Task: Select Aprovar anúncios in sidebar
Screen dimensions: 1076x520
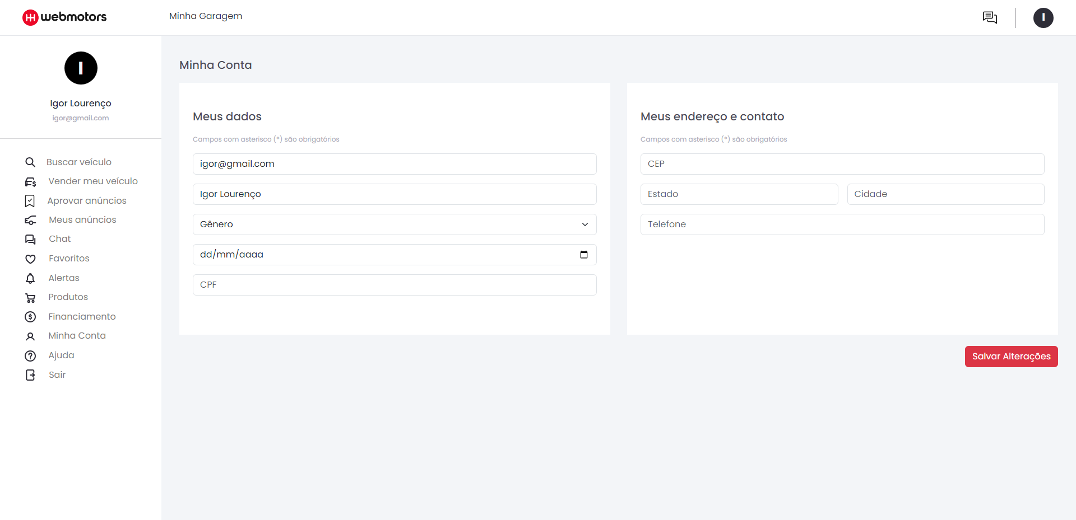Action: pyautogui.click(x=87, y=201)
